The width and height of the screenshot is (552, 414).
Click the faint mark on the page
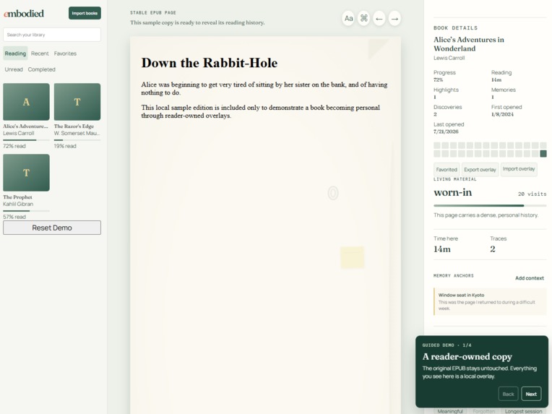coord(332,193)
